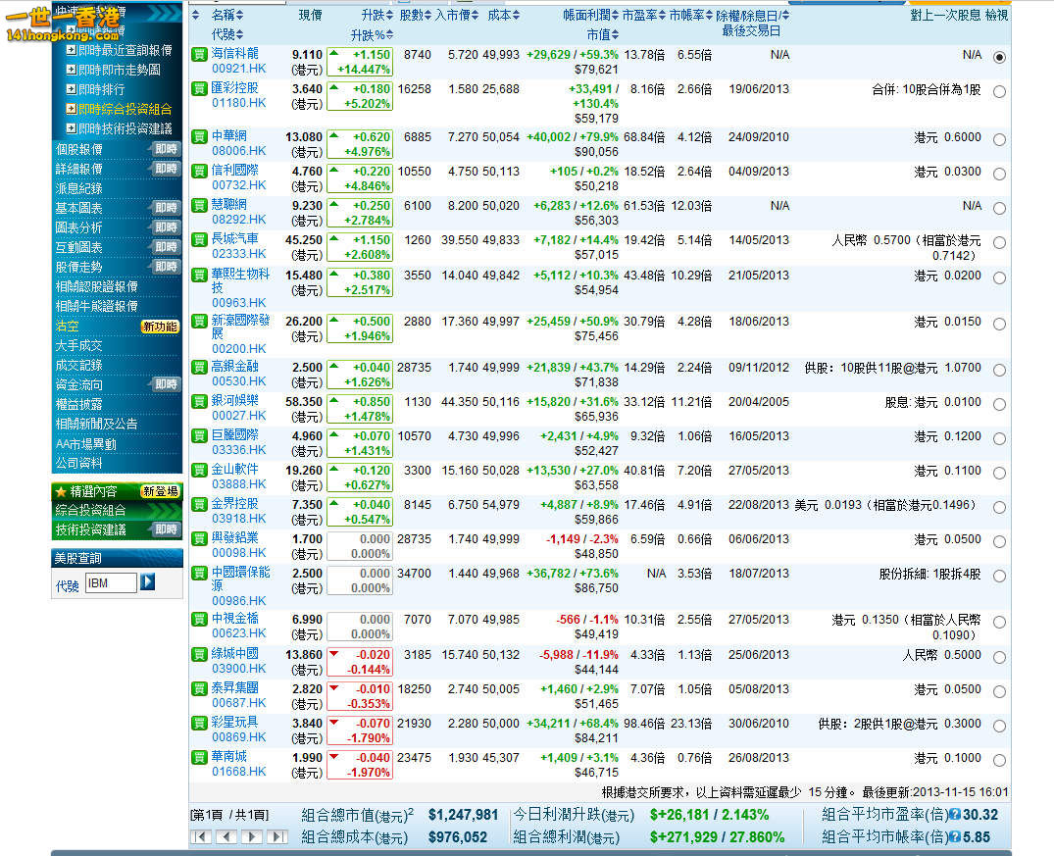This screenshot has height=856, width=1054.
Task: Open stock link 03888.HK
Action: click(238, 484)
